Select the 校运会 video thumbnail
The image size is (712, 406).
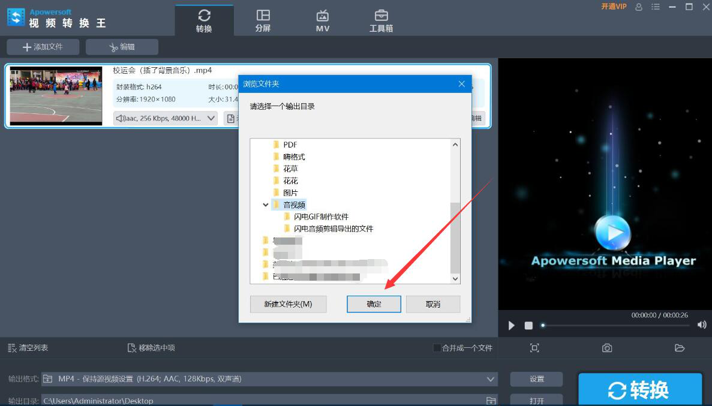pos(56,96)
